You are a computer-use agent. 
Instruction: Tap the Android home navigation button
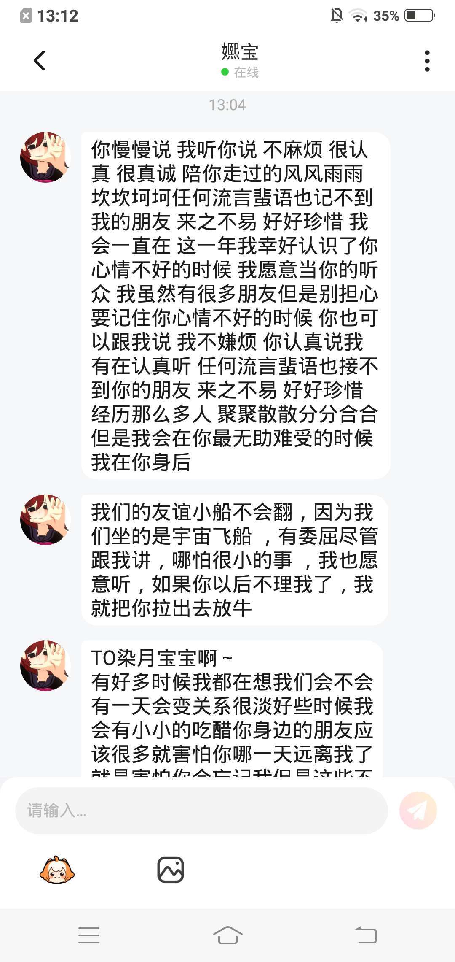pyautogui.click(x=227, y=935)
